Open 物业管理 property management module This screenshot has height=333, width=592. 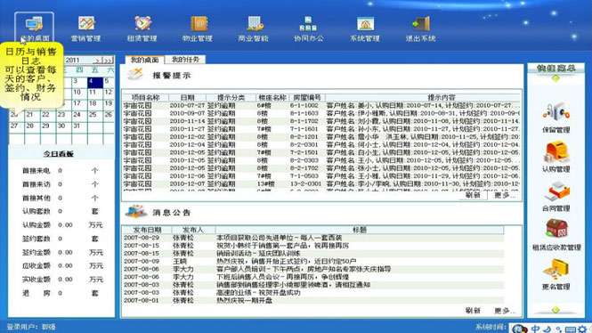(198, 28)
